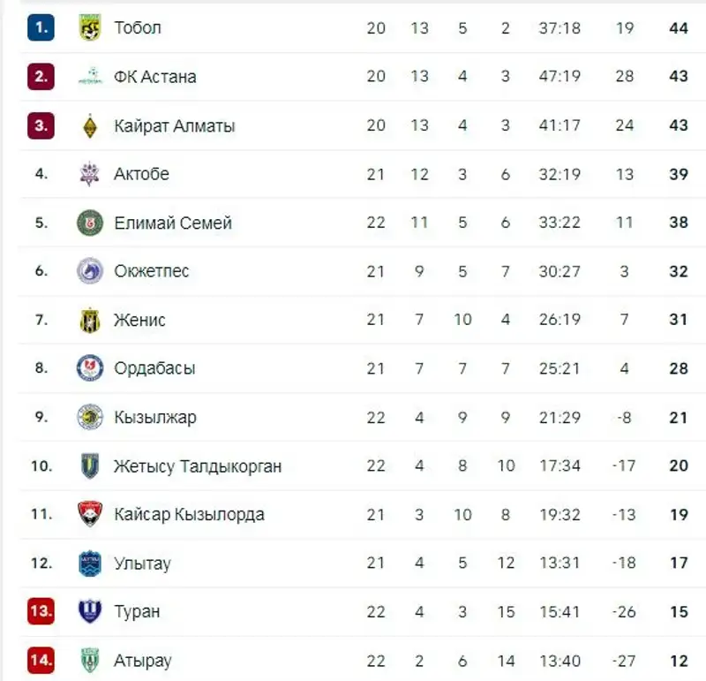Click the ФК Астана team crest
The width and height of the screenshot is (706, 681).
click(90, 77)
